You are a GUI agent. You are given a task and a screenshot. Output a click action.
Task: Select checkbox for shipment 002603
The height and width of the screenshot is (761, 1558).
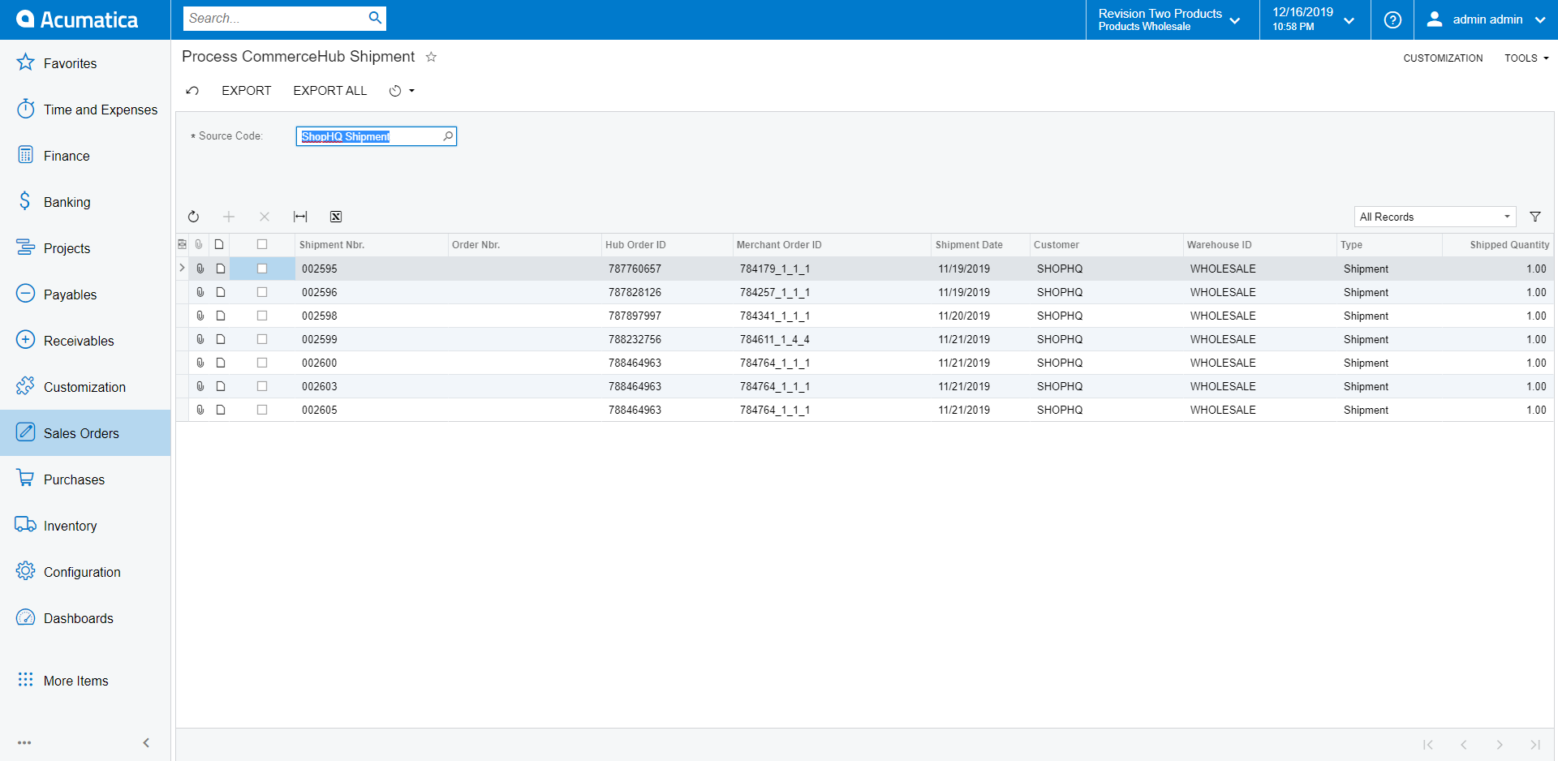[x=262, y=386]
